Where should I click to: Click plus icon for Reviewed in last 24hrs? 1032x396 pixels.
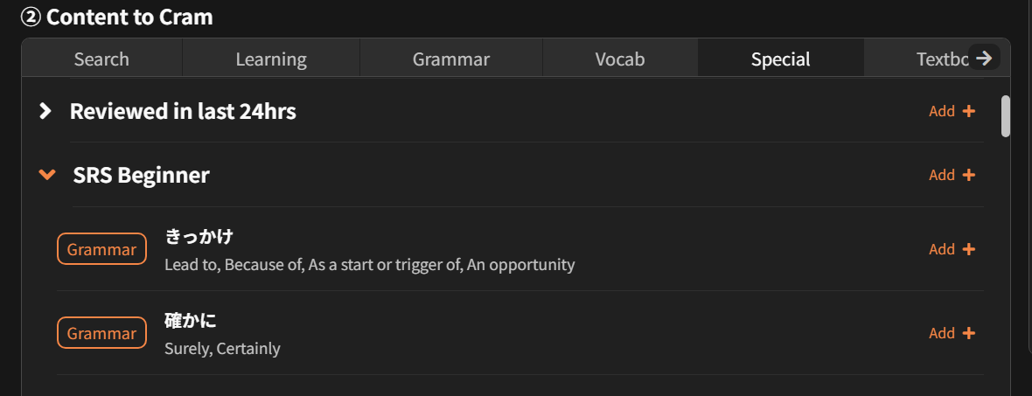click(x=968, y=111)
